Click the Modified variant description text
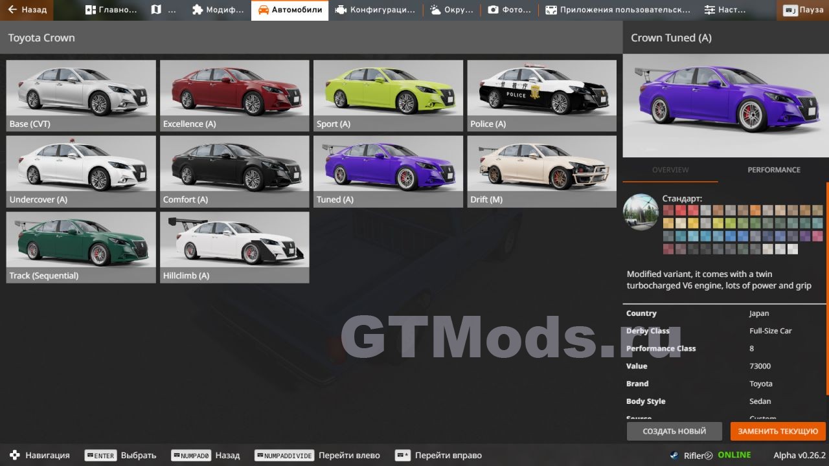 click(719, 280)
